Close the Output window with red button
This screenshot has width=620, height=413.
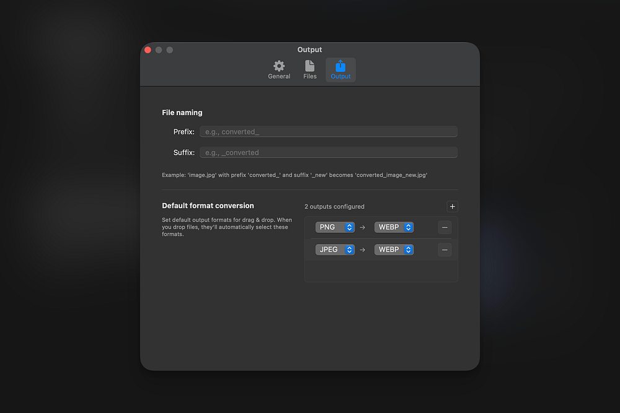[148, 50]
